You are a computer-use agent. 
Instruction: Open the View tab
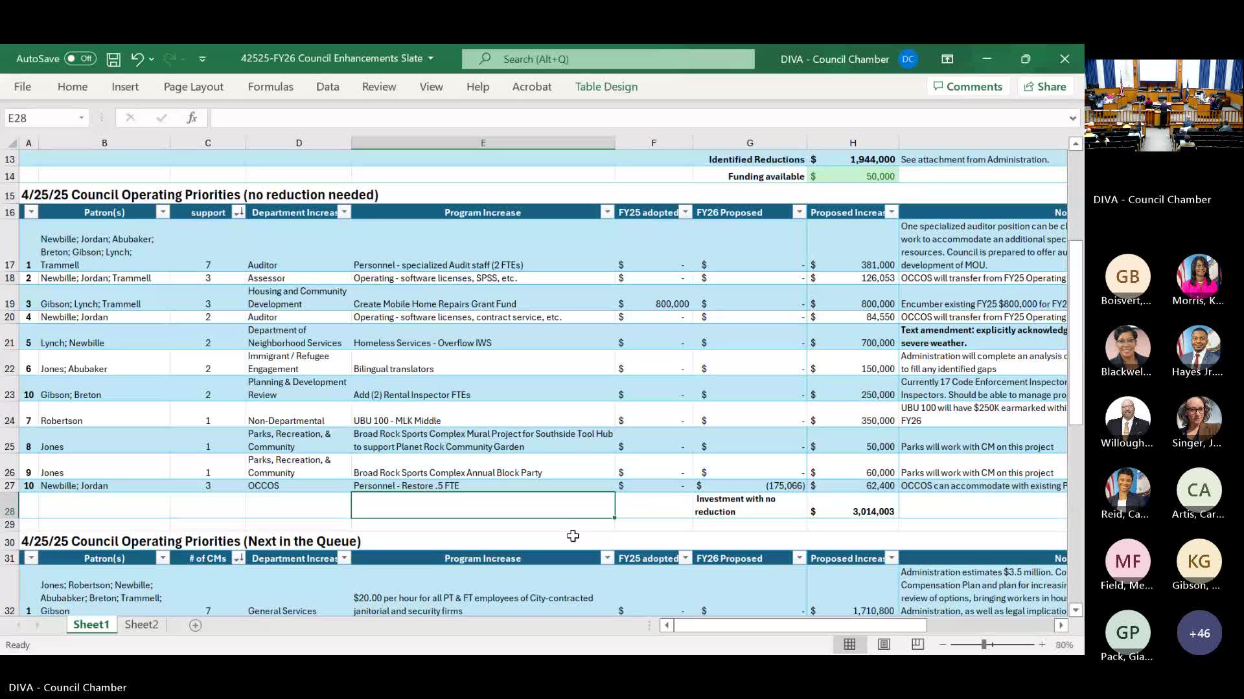[431, 87]
